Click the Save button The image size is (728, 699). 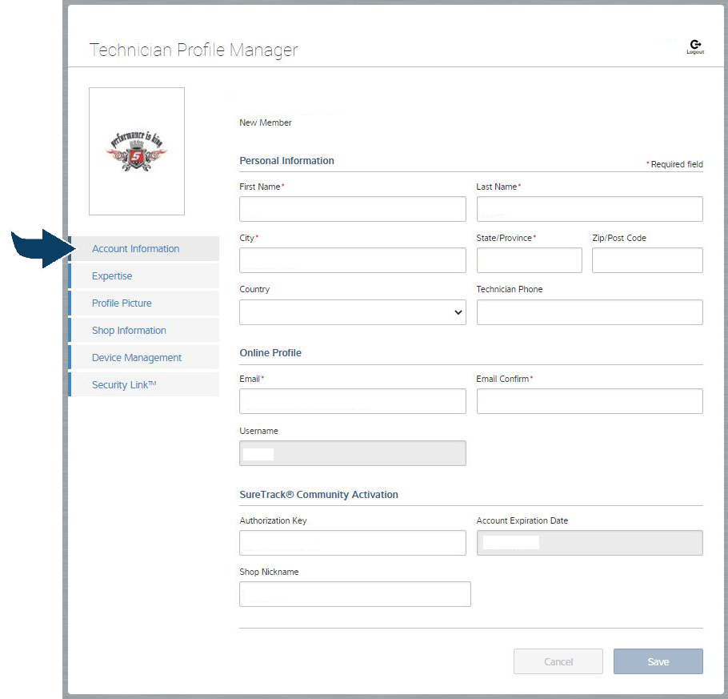(658, 661)
